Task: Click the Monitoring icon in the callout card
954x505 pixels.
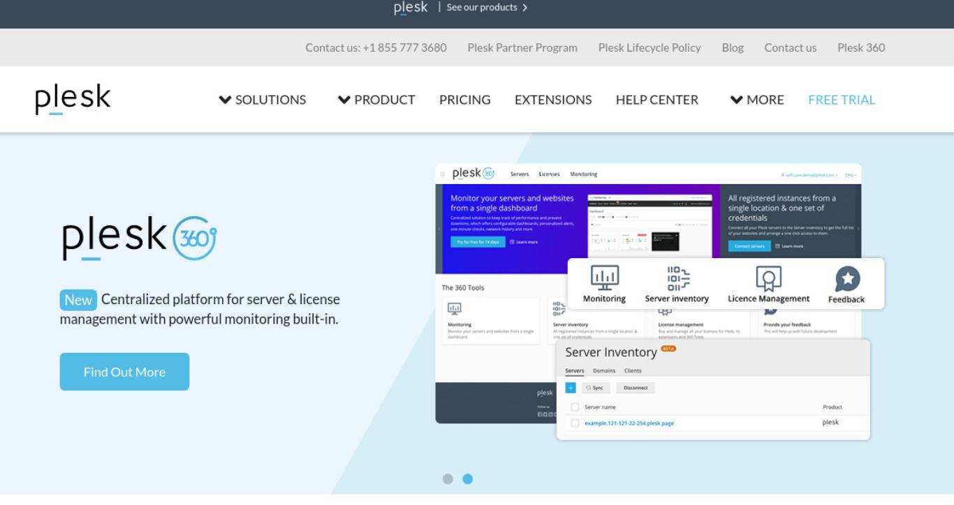Action: 605,277
